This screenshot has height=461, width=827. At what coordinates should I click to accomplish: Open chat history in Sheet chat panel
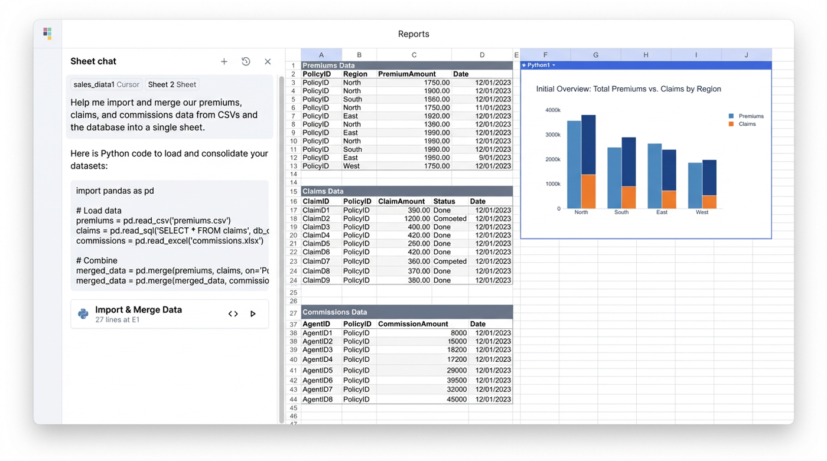[246, 61]
